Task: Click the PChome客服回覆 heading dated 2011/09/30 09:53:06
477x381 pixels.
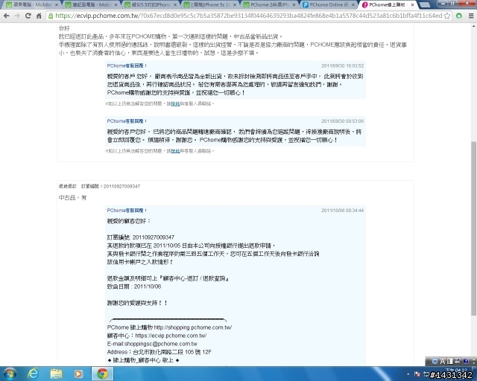Action: click(127, 121)
